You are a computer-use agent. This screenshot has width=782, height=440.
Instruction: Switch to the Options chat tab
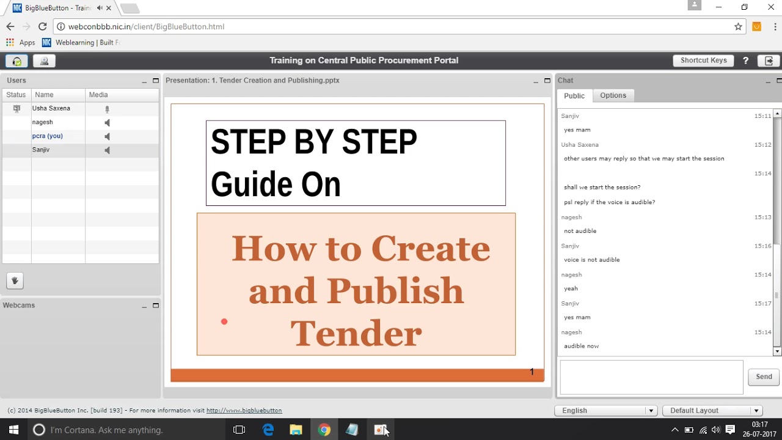pyautogui.click(x=613, y=95)
